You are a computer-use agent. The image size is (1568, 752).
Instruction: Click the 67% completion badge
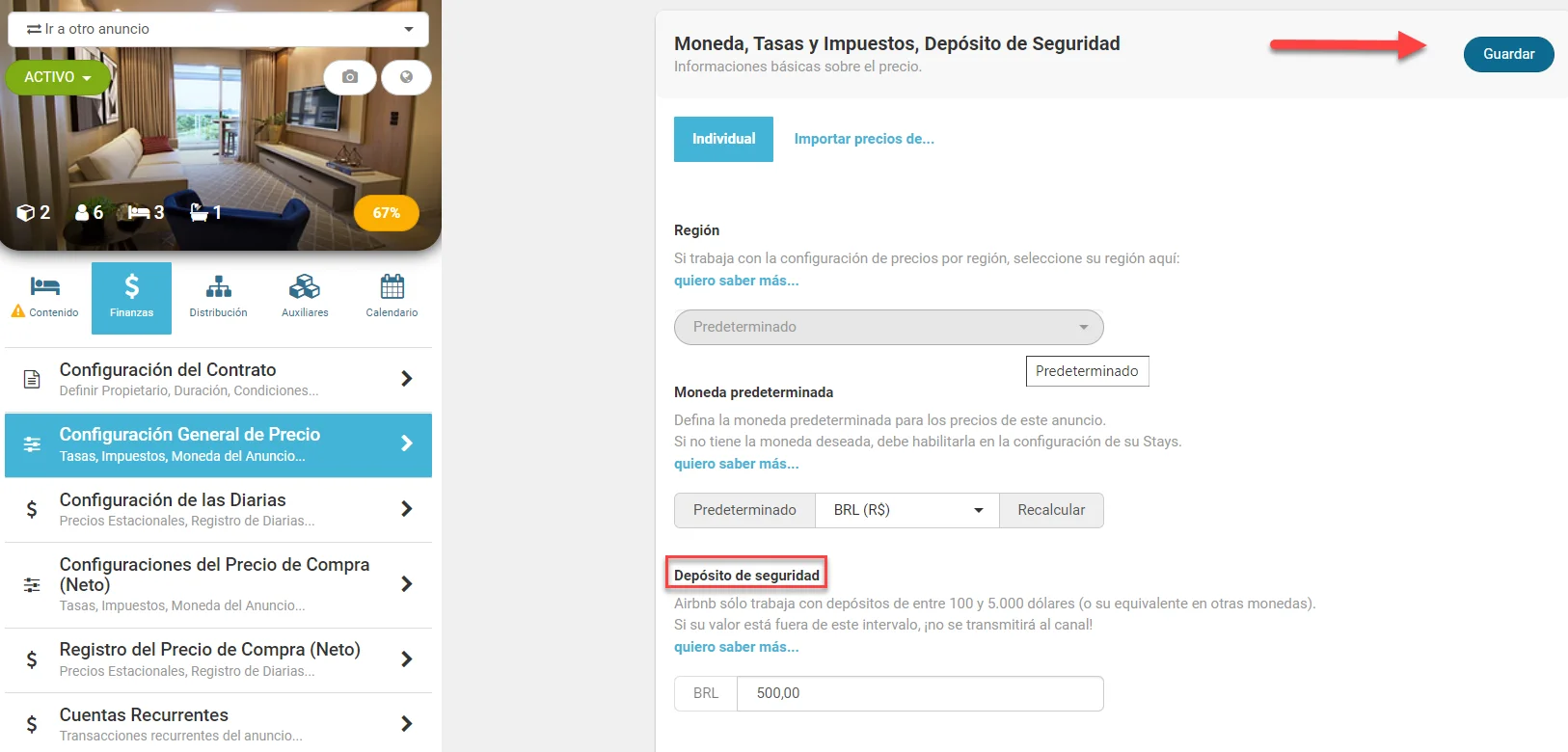(387, 213)
